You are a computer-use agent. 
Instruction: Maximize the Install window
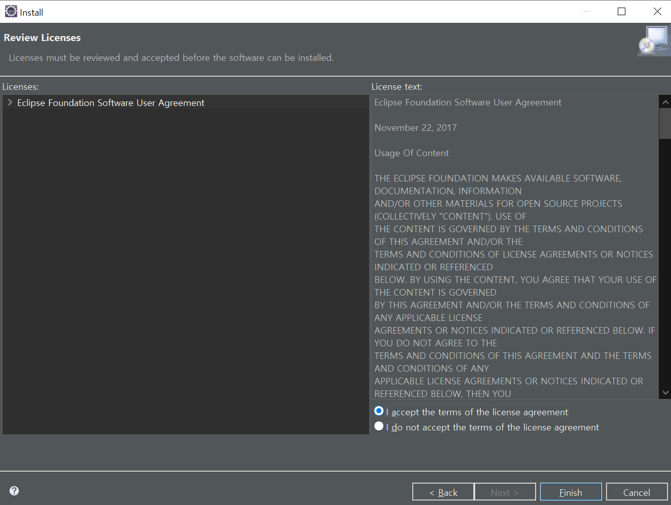621,11
